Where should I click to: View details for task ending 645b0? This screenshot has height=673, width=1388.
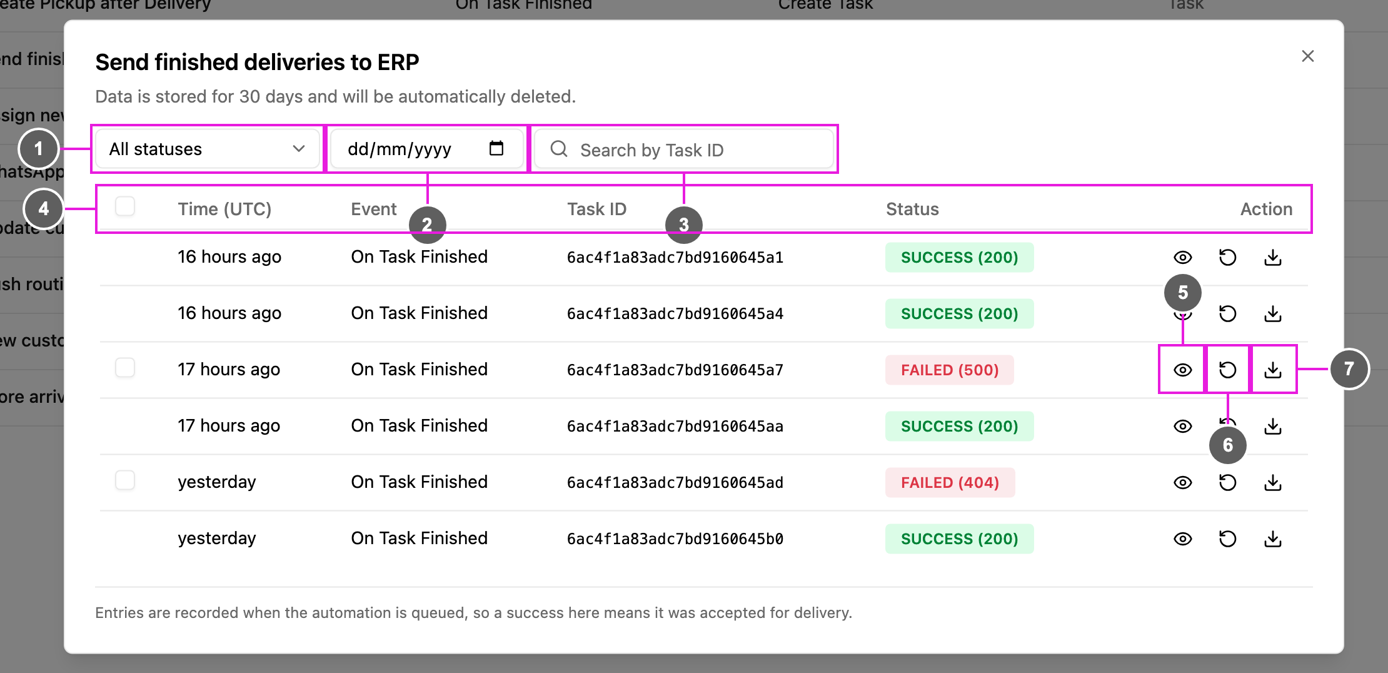(x=1182, y=539)
